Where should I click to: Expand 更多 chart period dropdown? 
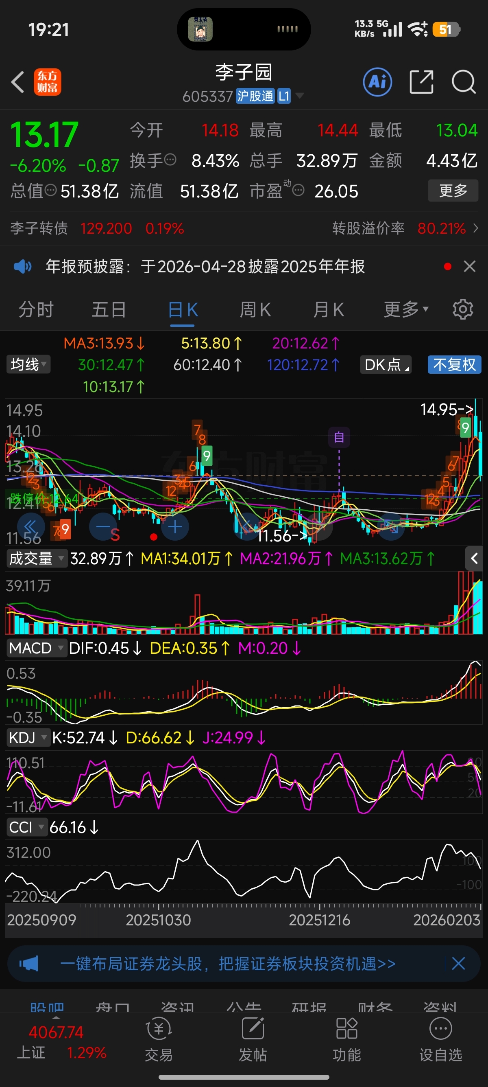click(x=406, y=309)
